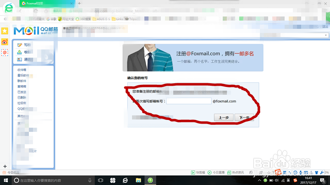Open the 星标邮件 starred mail folder
330x185 pixels.
tap(23, 75)
